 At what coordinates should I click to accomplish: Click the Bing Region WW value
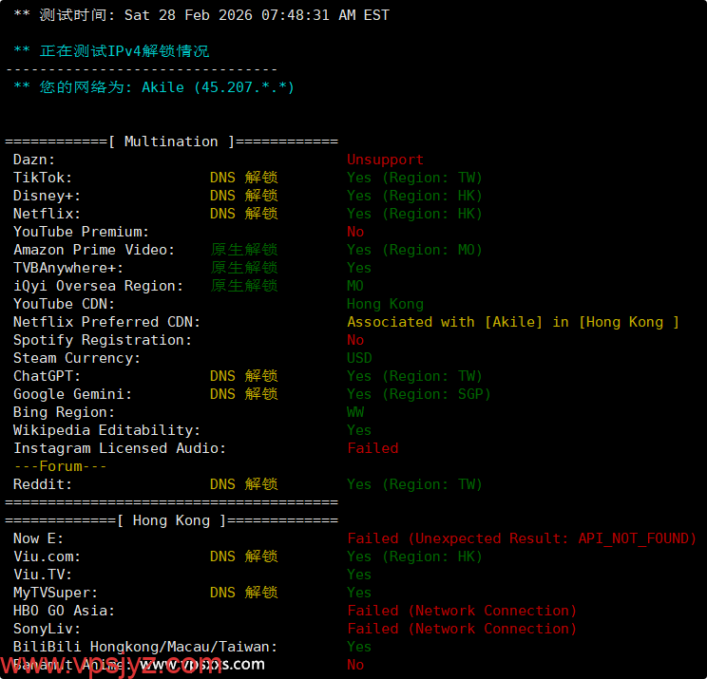(x=355, y=412)
